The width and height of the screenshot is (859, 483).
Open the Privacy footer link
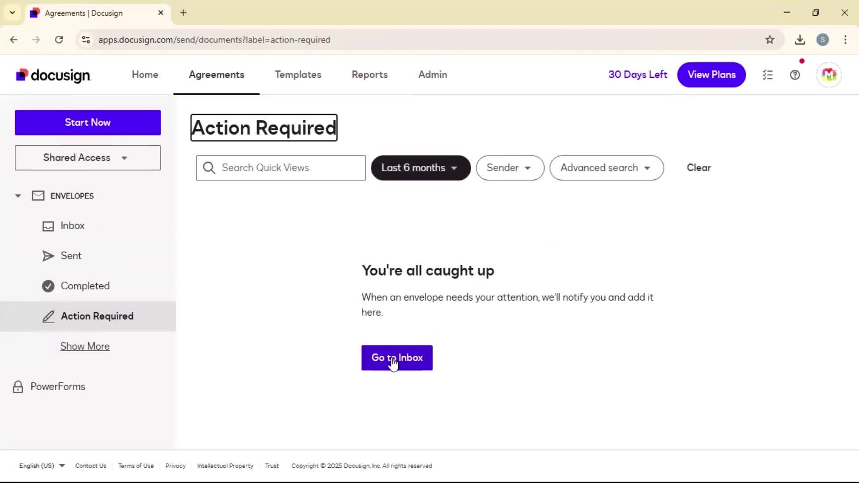pos(175,466)
